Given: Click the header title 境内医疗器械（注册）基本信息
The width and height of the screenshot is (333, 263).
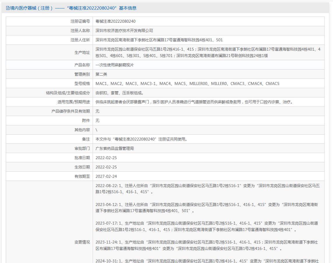Looking at the screenshot, I should (x=73, y=8).
